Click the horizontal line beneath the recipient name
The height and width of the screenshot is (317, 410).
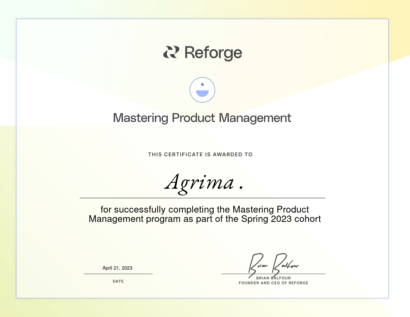(202, 198)
